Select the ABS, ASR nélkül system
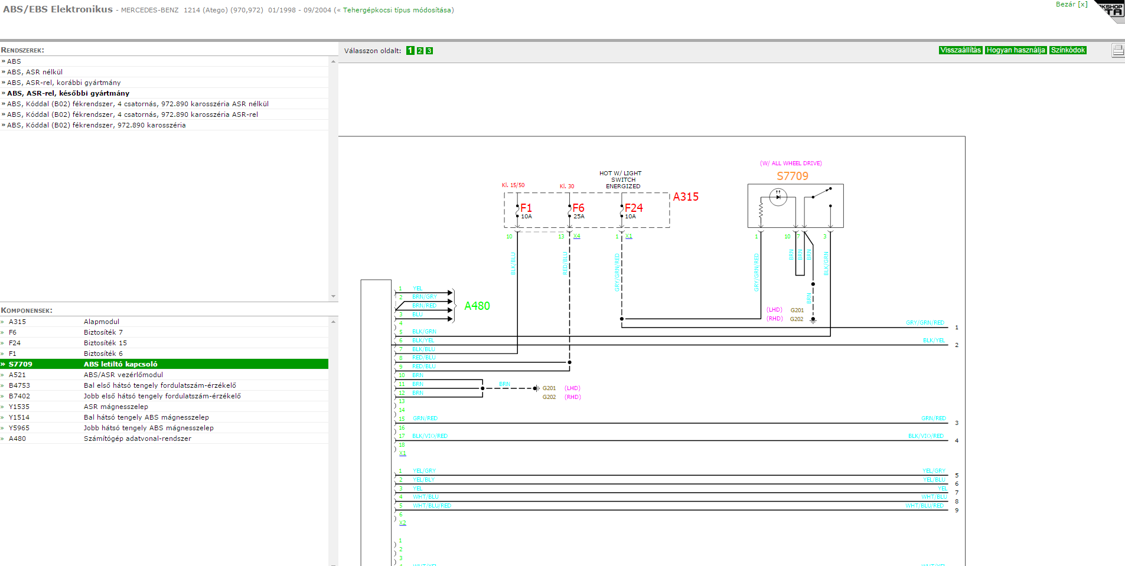The image size is (1125, 566). [35, 72]
